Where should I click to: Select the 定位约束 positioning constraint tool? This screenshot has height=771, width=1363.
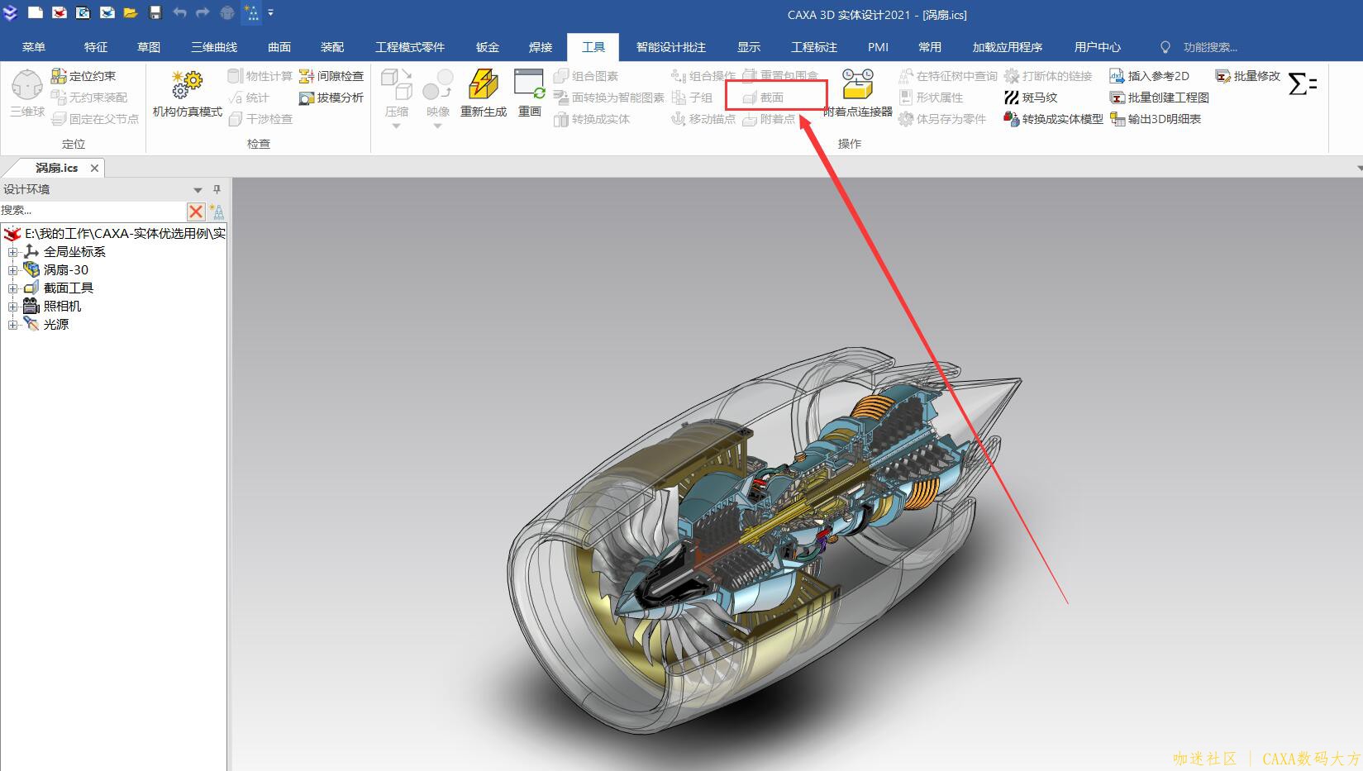pos(83,76)
